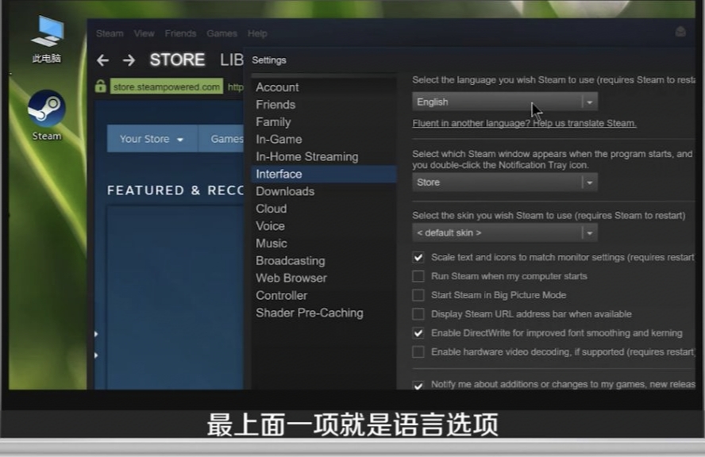
Task: Go forward with the Steam forward arrow
Action: click(x=129, y=60)
